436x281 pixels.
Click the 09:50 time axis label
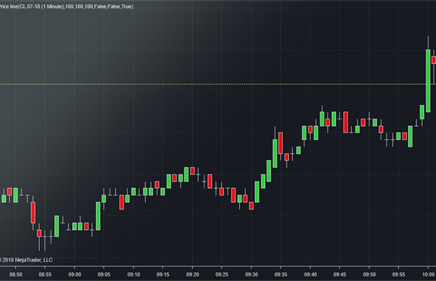(x=369, y=274)
